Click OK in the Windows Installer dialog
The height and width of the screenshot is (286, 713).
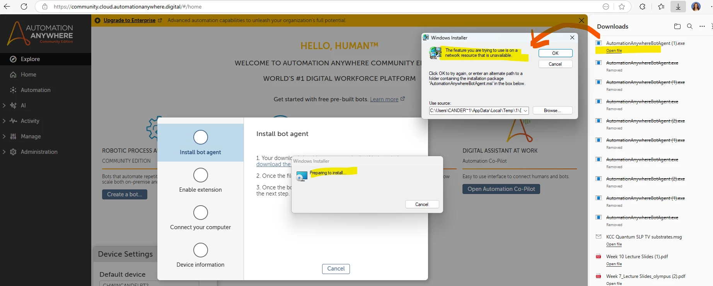point(555,53)
